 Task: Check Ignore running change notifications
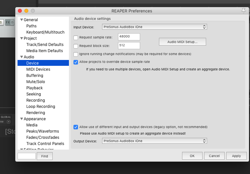[x=76, y=54]
